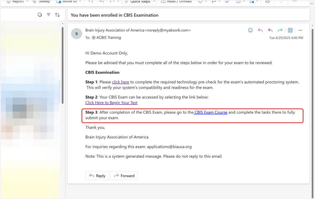The width and height of the screenshot is (315, 199).
Task: Click the sender avatar with letter B
Action: click(x=77, y=34)
